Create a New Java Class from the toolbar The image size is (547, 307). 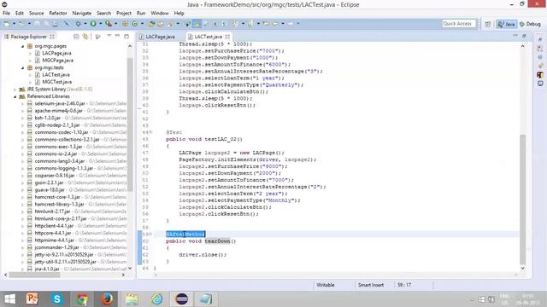point(135,24)
